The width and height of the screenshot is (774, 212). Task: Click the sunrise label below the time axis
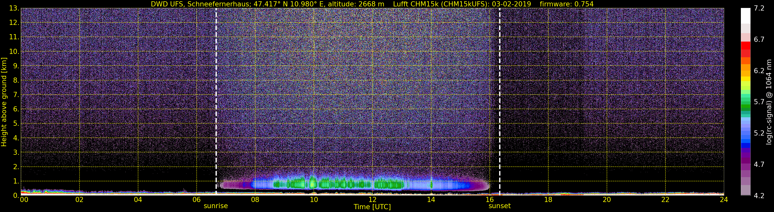coord(216,206)
